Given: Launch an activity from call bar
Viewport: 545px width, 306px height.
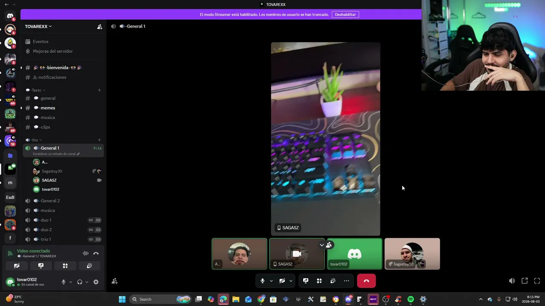Looking at the screenshot, I should [x=319, y=281].
